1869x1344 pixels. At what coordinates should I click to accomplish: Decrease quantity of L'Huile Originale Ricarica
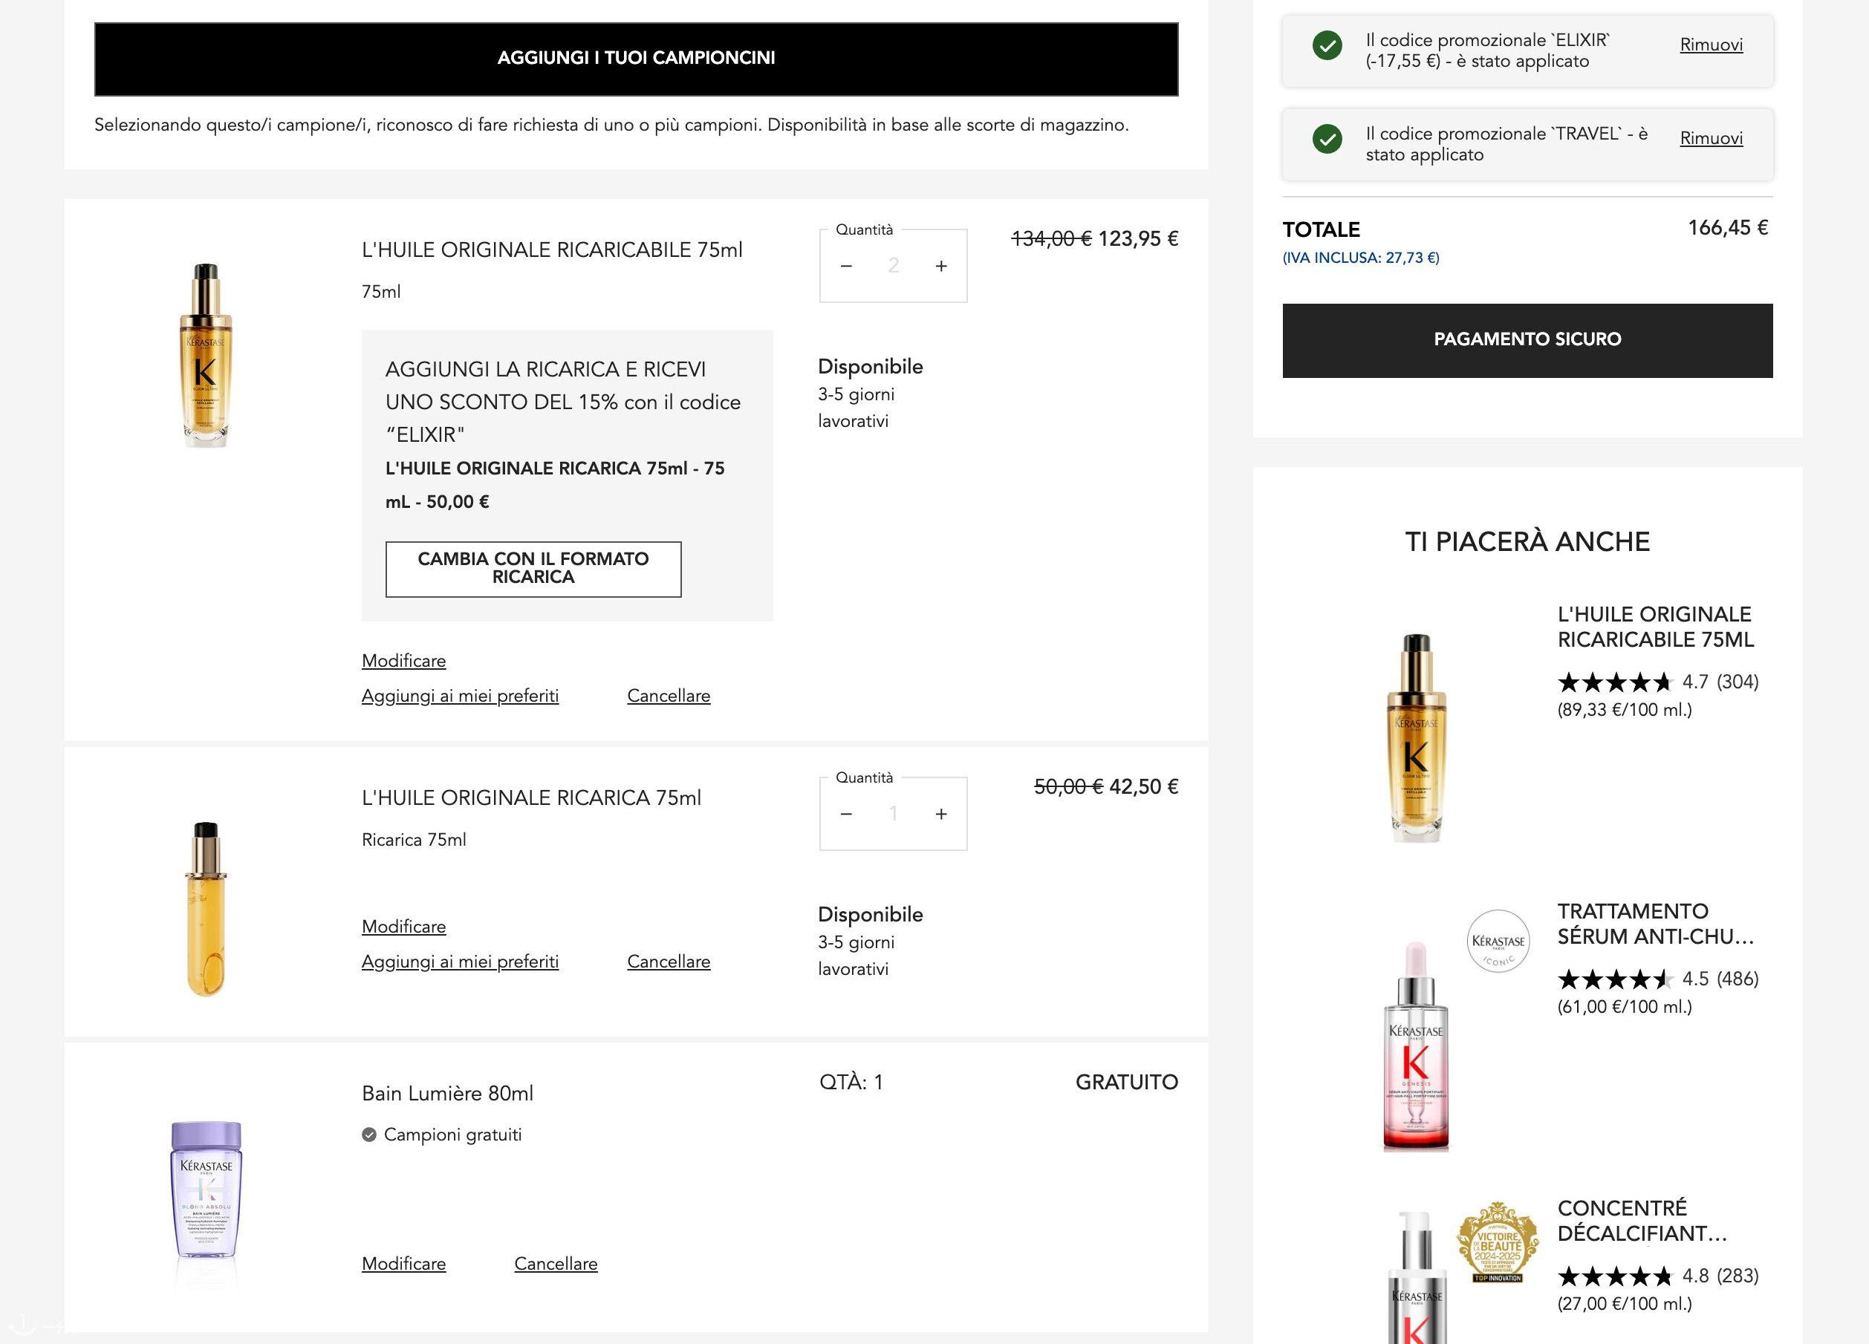pyautogui.click(x=845, y=814)
